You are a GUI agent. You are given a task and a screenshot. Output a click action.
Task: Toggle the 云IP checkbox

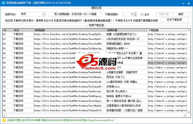[x=142, y=15]
